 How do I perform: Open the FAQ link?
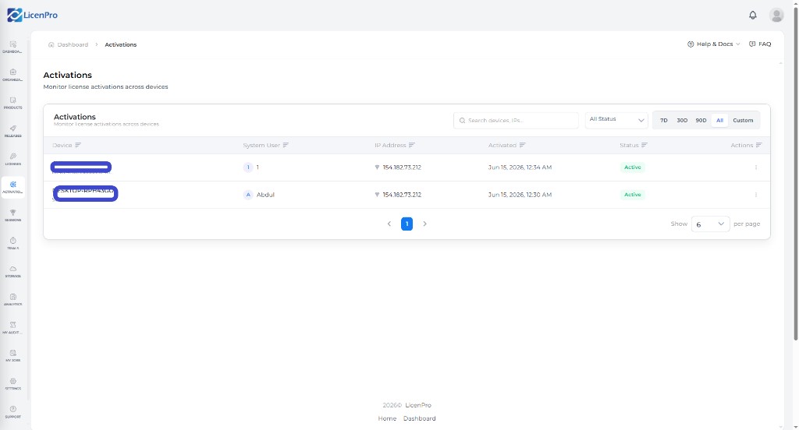tap(760, 44)
